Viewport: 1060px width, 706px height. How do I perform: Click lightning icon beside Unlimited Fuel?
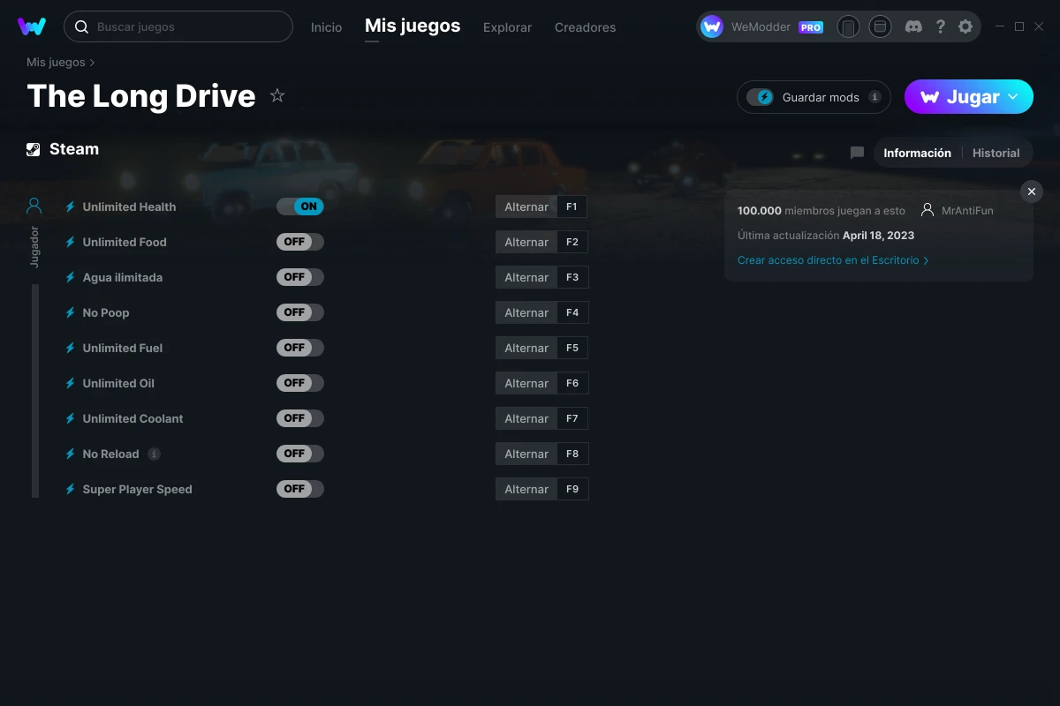click(70, 348)
